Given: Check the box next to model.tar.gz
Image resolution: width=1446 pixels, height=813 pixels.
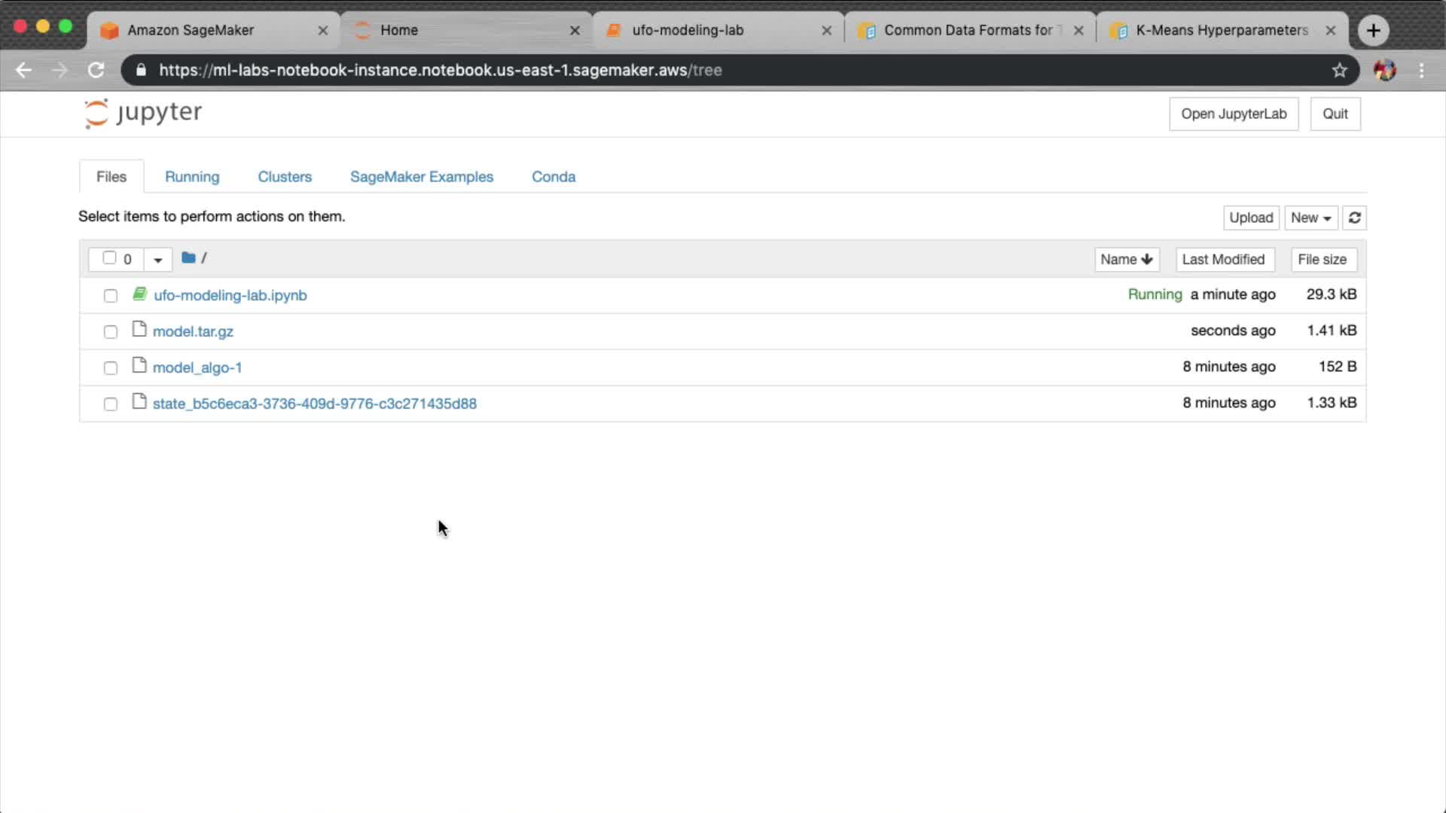Looking at the screenshot, I should 111,332.
